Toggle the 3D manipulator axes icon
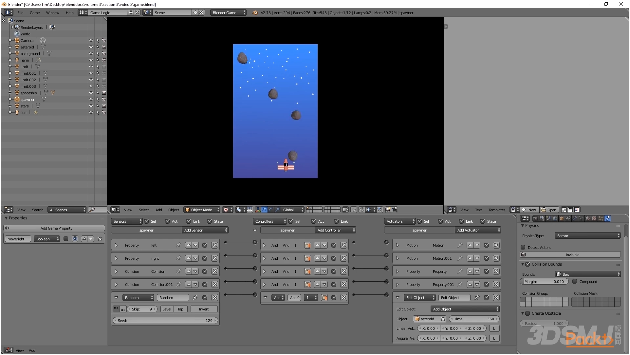 coord(258,210)
